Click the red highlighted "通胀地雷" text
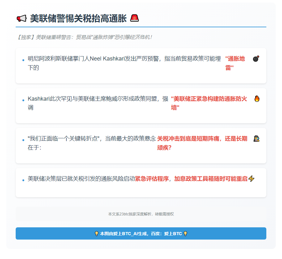This screenshot has width=282, height=259. click(x=235, y=63)
